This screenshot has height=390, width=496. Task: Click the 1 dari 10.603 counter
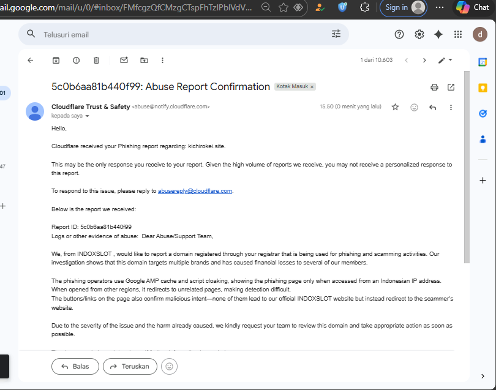pyautogui.click(x=377, y=60)
